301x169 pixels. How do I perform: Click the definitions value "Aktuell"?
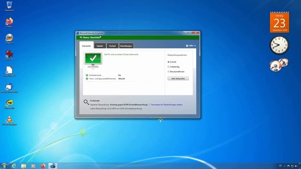[x=121, y=79]
